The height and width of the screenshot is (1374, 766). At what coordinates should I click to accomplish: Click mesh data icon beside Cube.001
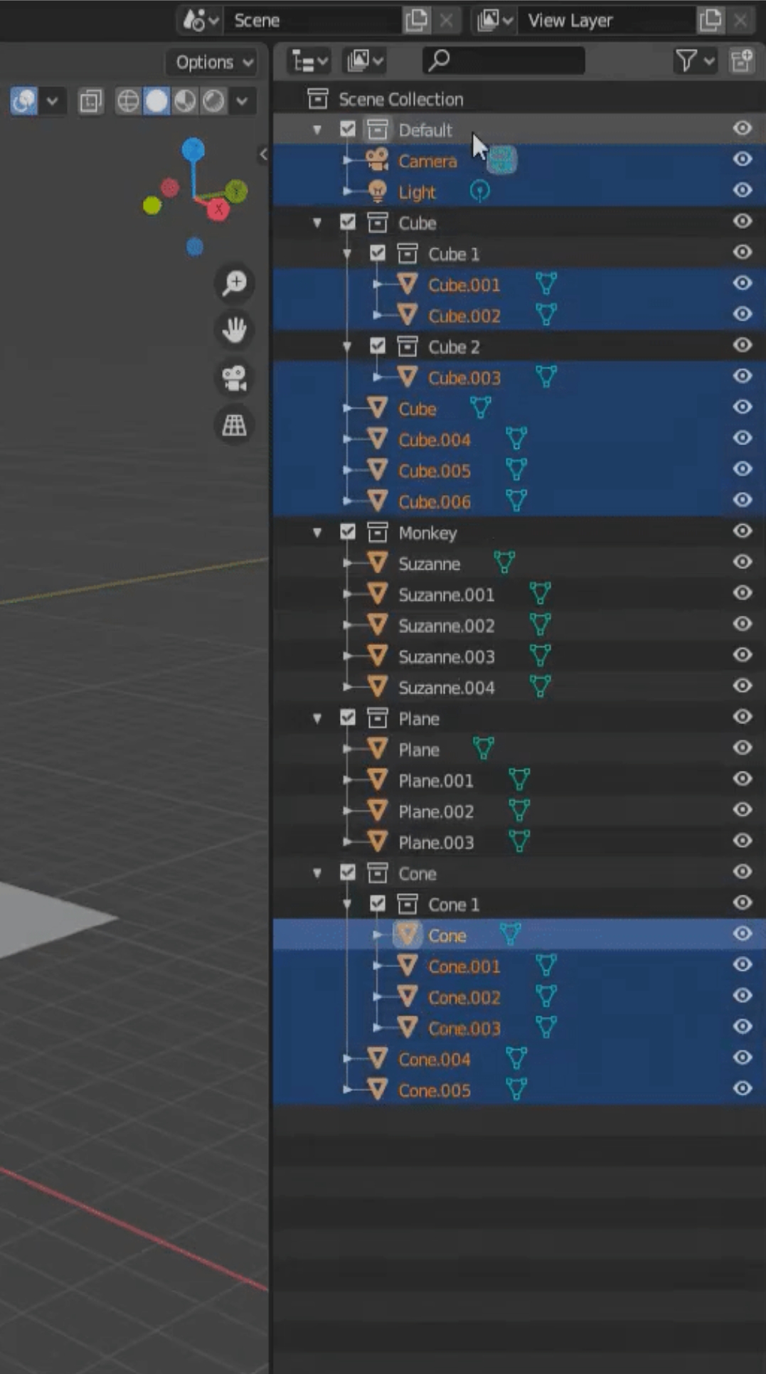(x=546, y=284)
